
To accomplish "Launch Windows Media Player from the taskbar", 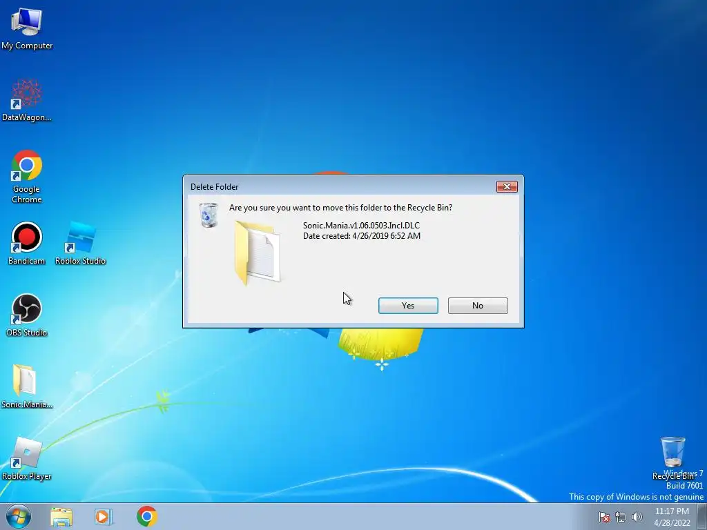I will pyautogui.click(x=104, y=517).
